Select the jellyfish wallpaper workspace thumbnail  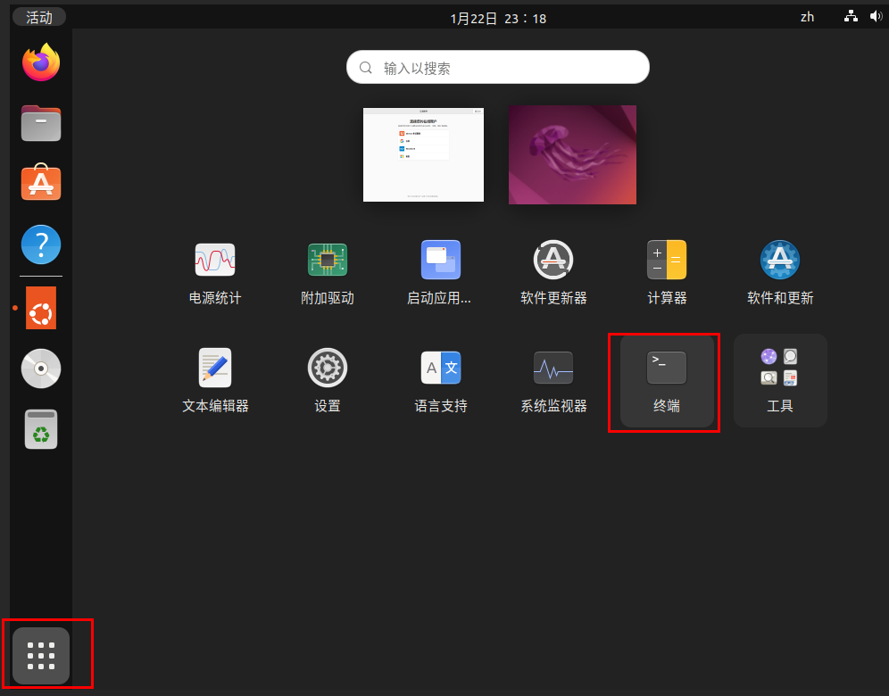(x=572, y=154)
